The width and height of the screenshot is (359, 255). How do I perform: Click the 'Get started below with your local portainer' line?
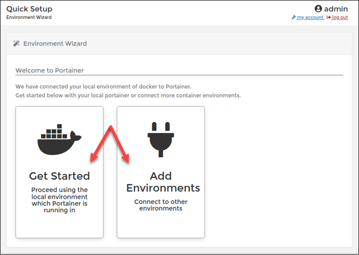[128, 95]
